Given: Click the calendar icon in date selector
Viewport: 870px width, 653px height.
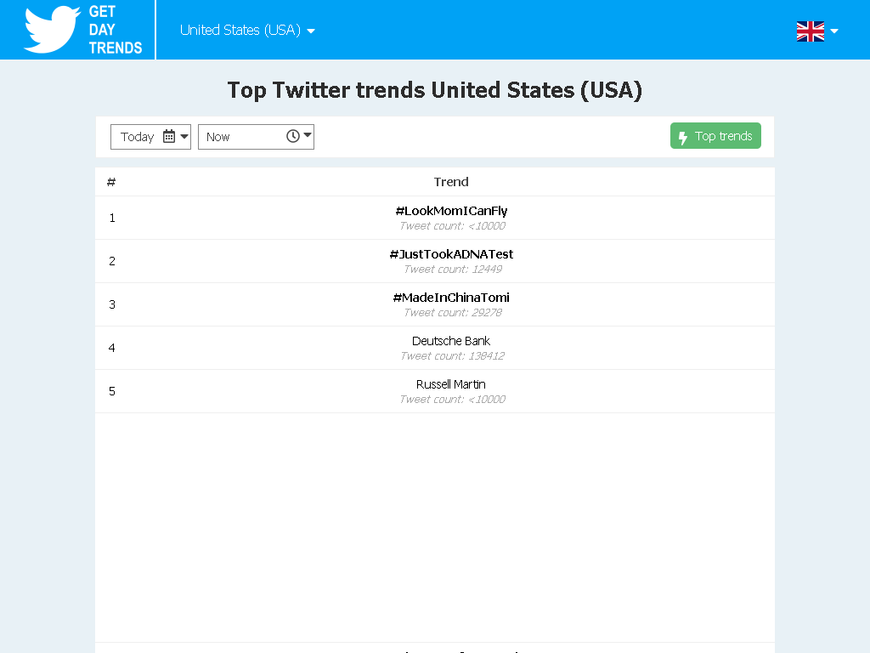Looking at the screenshot, I should tap(169, 136).
